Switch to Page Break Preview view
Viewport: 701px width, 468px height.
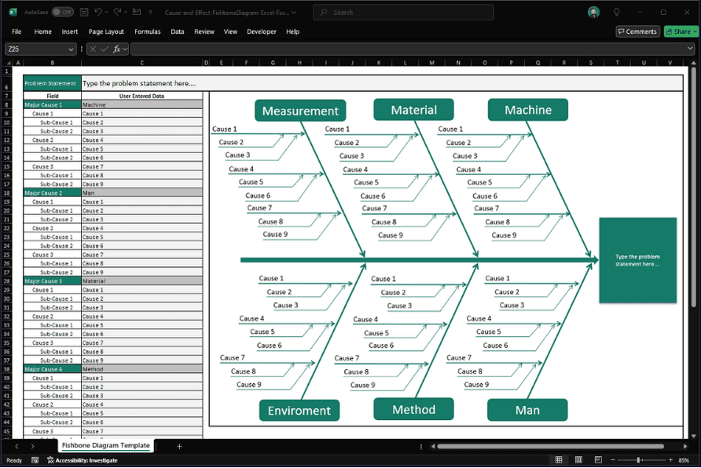pos(596,460)
